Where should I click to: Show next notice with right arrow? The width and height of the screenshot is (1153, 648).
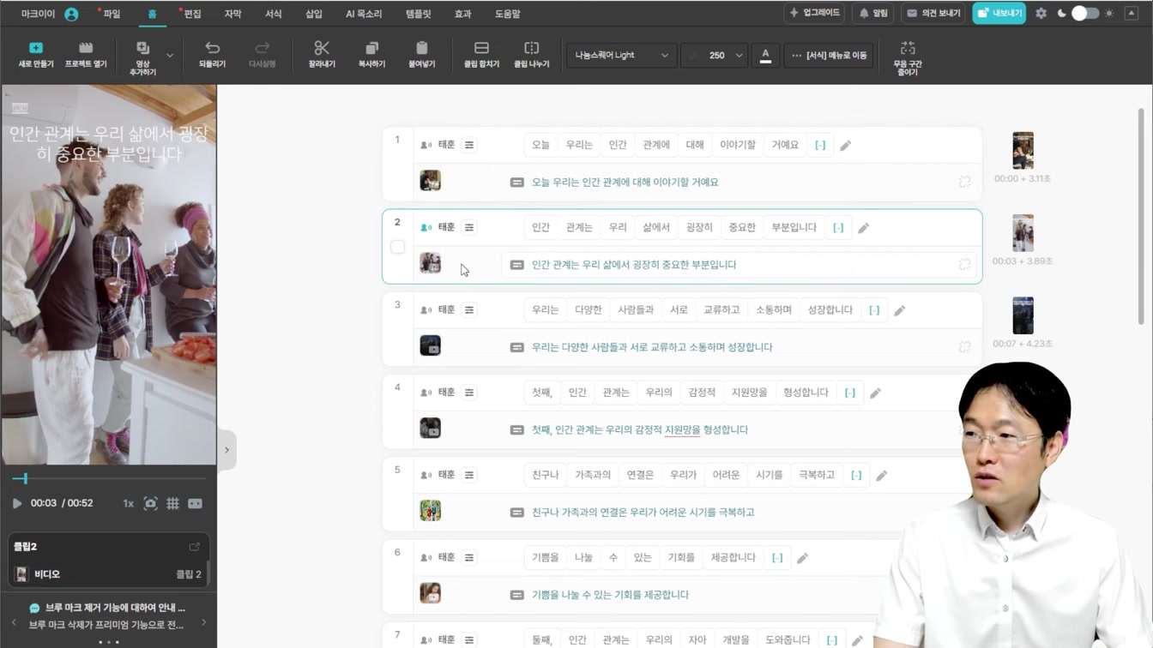pos(203,622)
